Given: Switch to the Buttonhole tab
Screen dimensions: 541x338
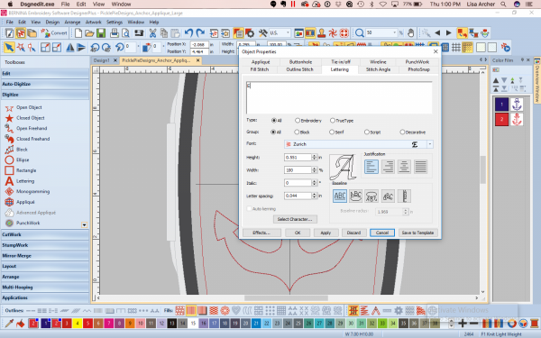Looking at the screenshot, I should click(x=300, y=62).
